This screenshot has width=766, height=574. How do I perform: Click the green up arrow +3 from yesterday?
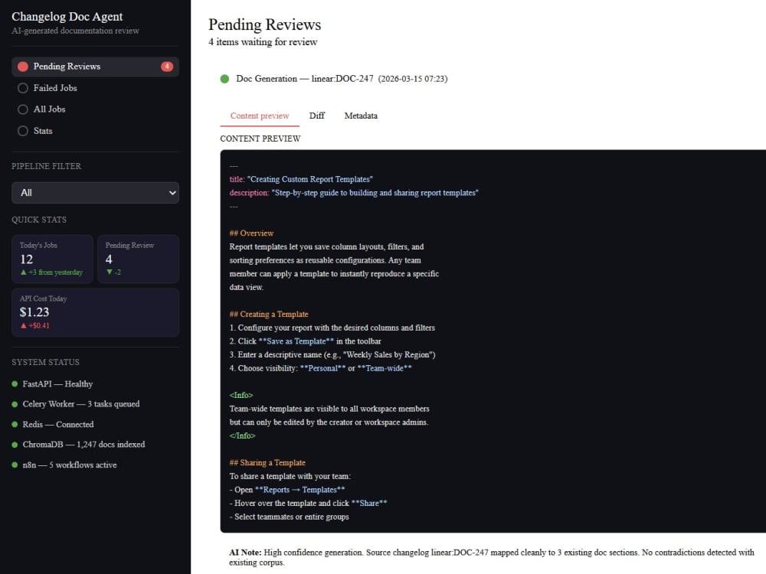(51, 272)
